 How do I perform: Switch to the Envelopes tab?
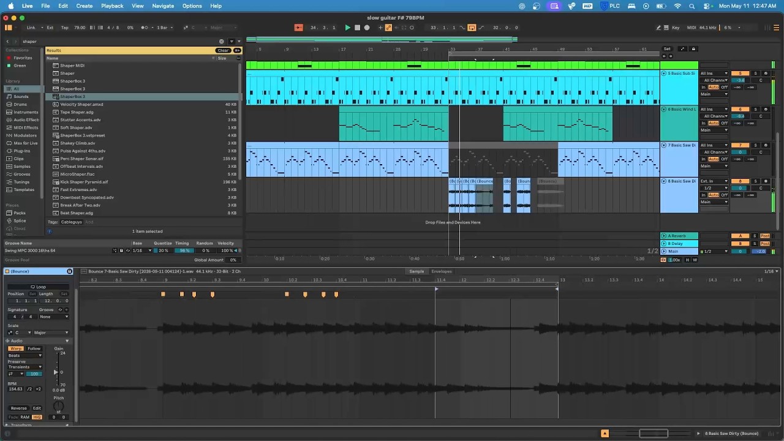pos(442,271)
